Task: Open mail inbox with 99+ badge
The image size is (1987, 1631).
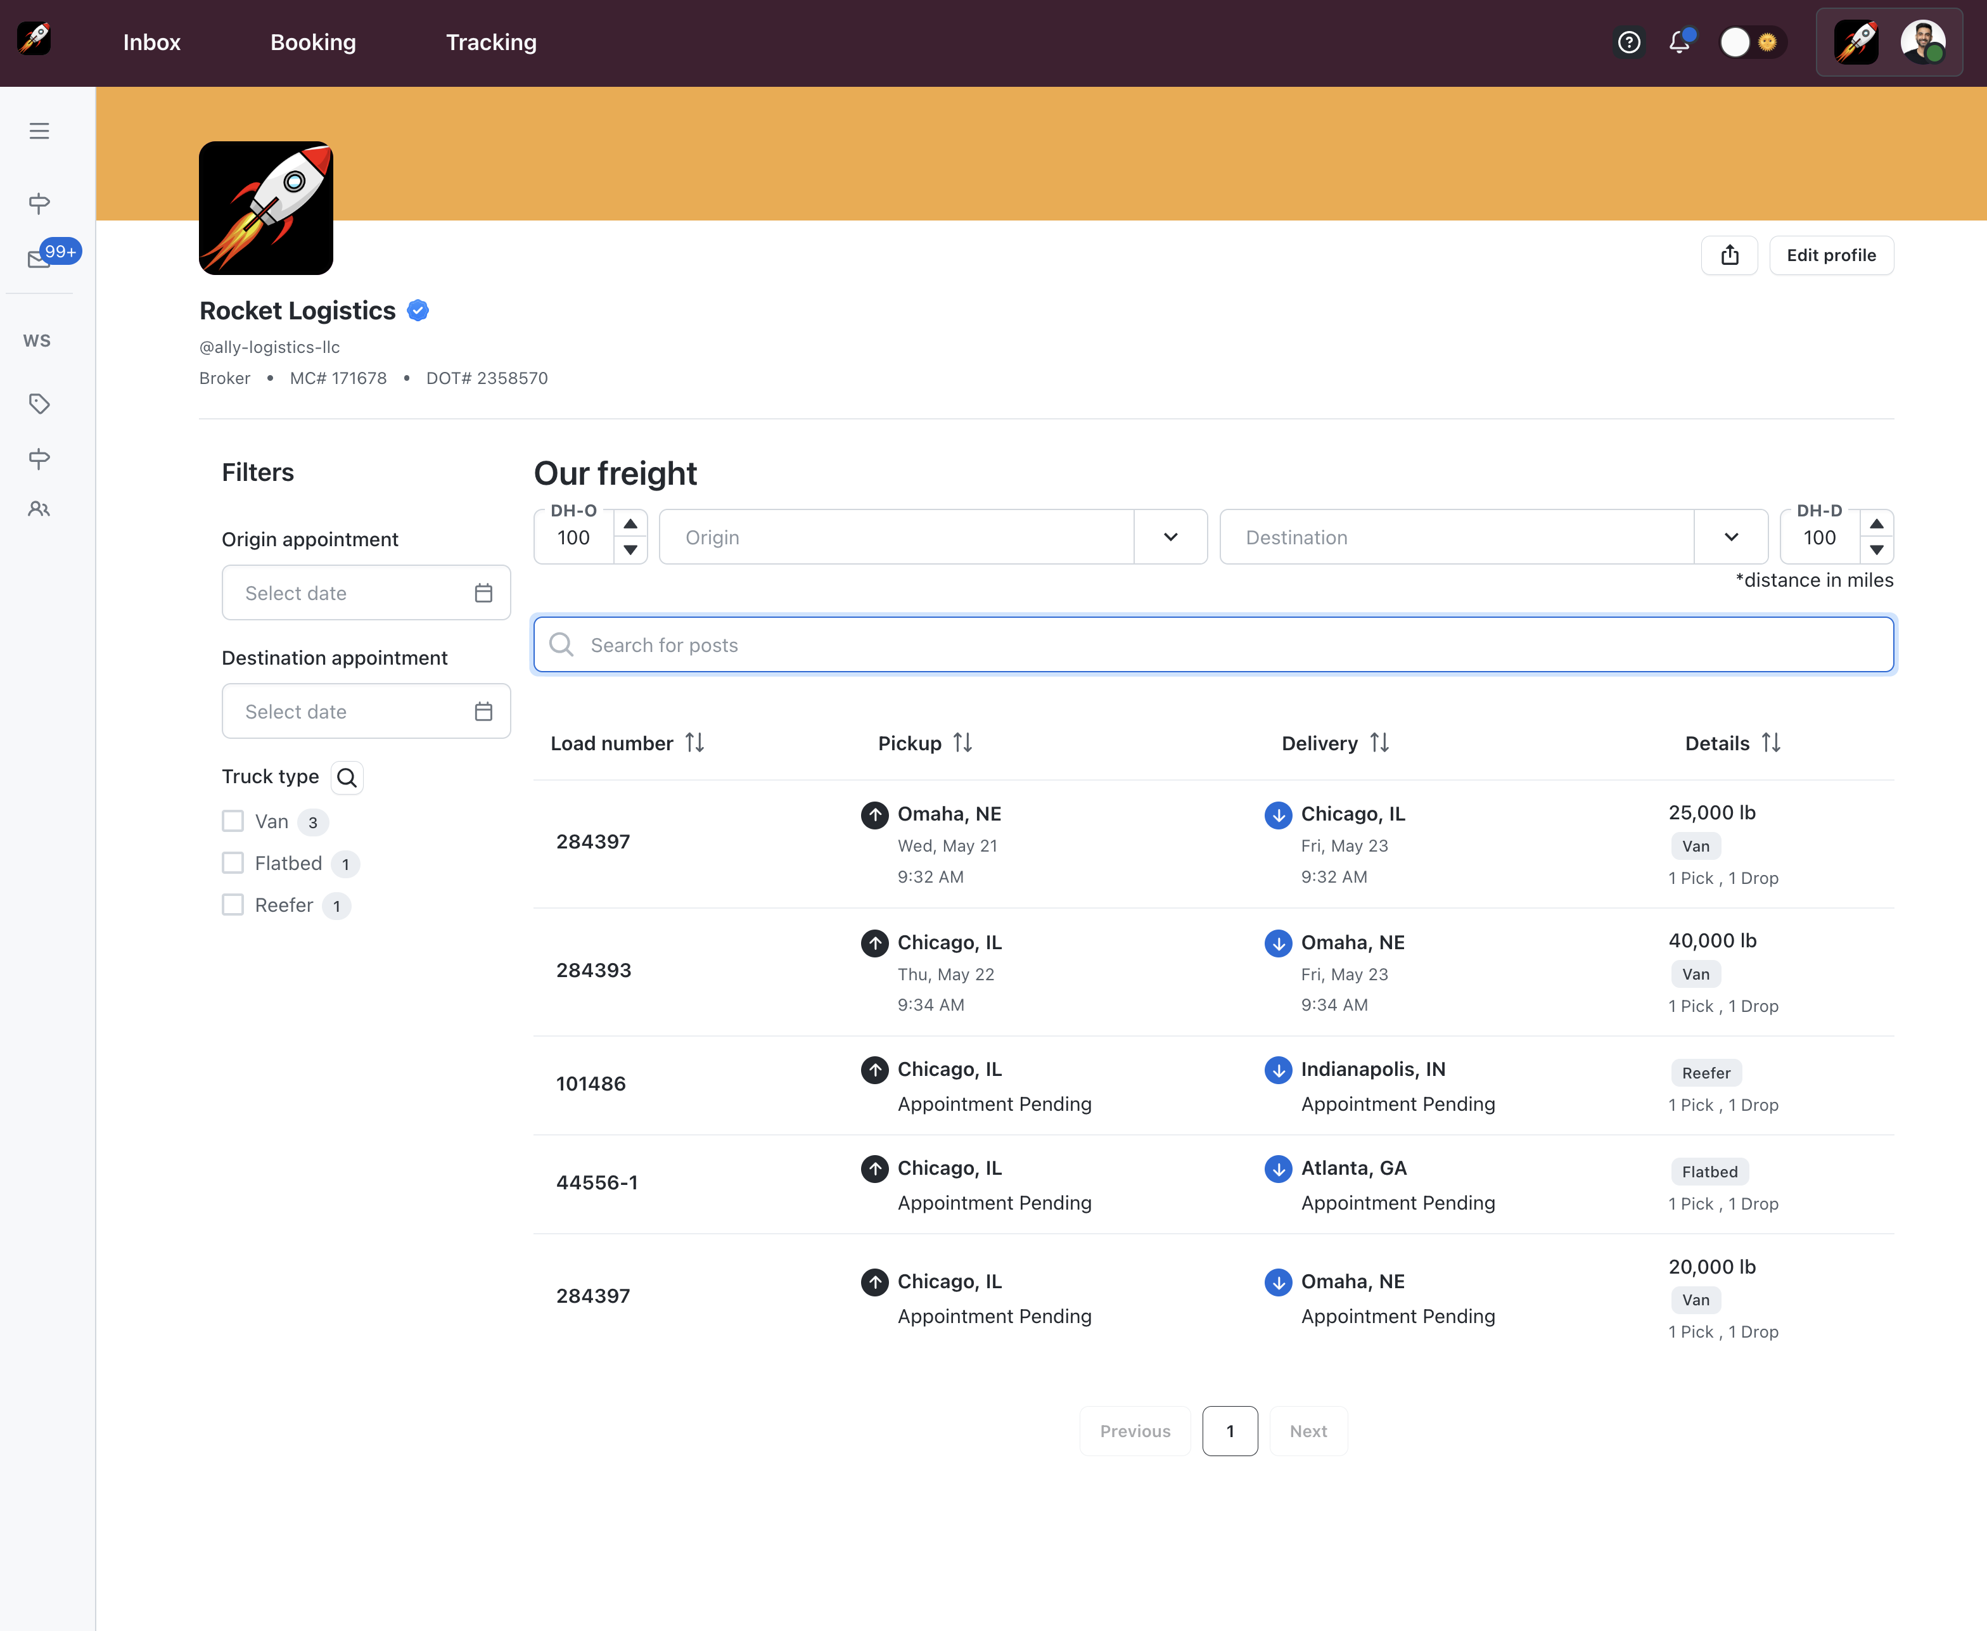Action: tap(39, 259)
